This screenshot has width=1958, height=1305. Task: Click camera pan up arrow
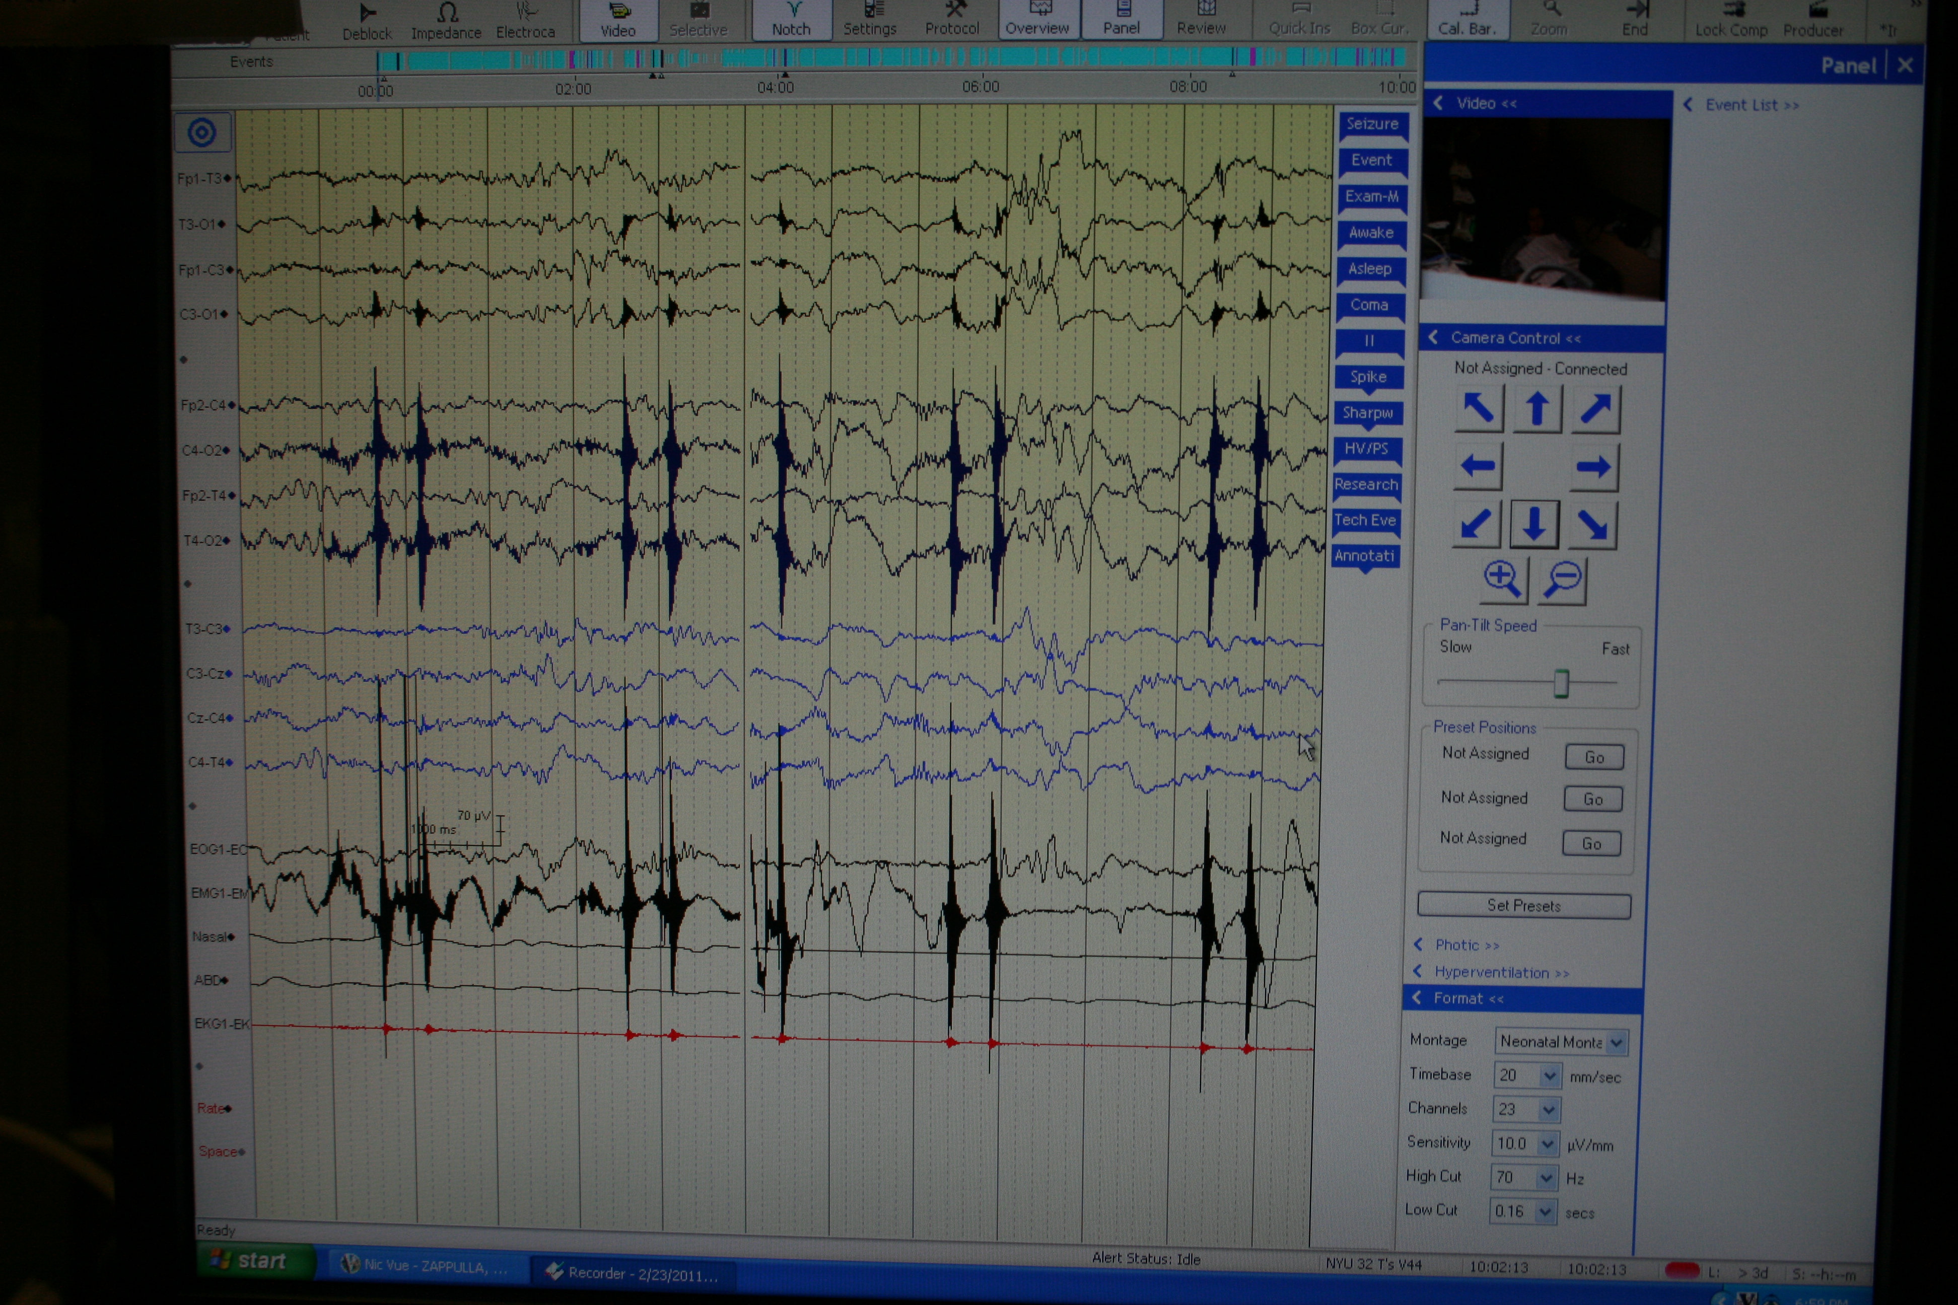point(1537,409)
